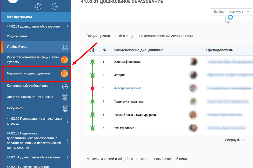Click the graduation cap icon beside Учебный план

(65, 47)
